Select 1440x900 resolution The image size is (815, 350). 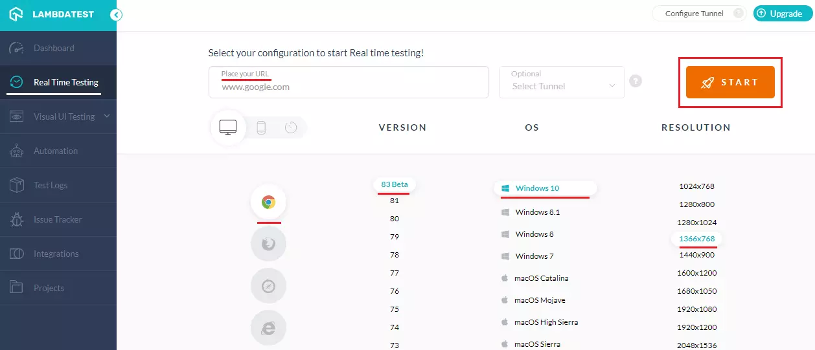point(696,255)
